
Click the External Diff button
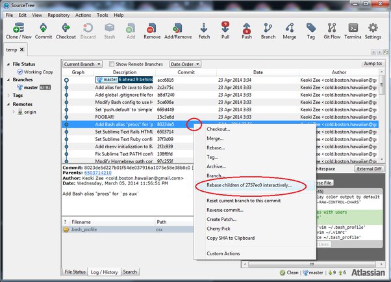[x=369, y=169]
